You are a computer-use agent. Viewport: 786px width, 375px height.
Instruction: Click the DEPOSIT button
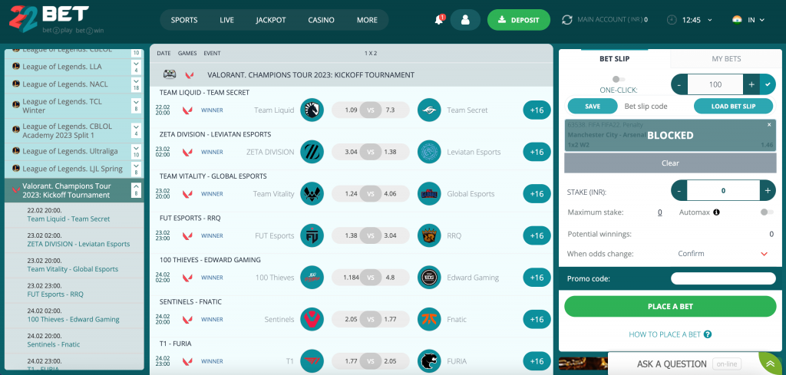coord(519,20)
